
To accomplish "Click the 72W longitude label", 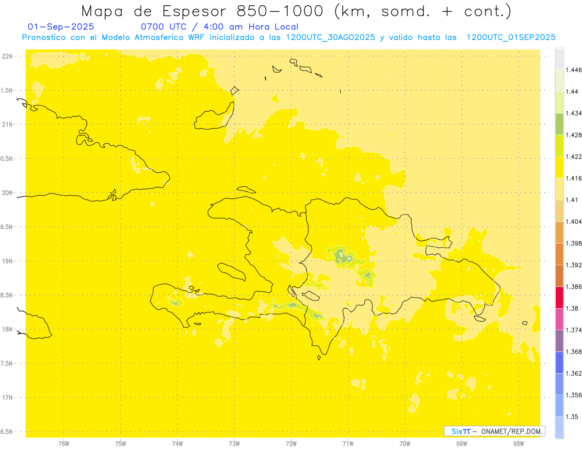I will click(x=291, y=444).
